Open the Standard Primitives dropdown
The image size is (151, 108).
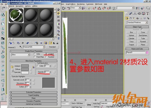[x=146, y=22]
